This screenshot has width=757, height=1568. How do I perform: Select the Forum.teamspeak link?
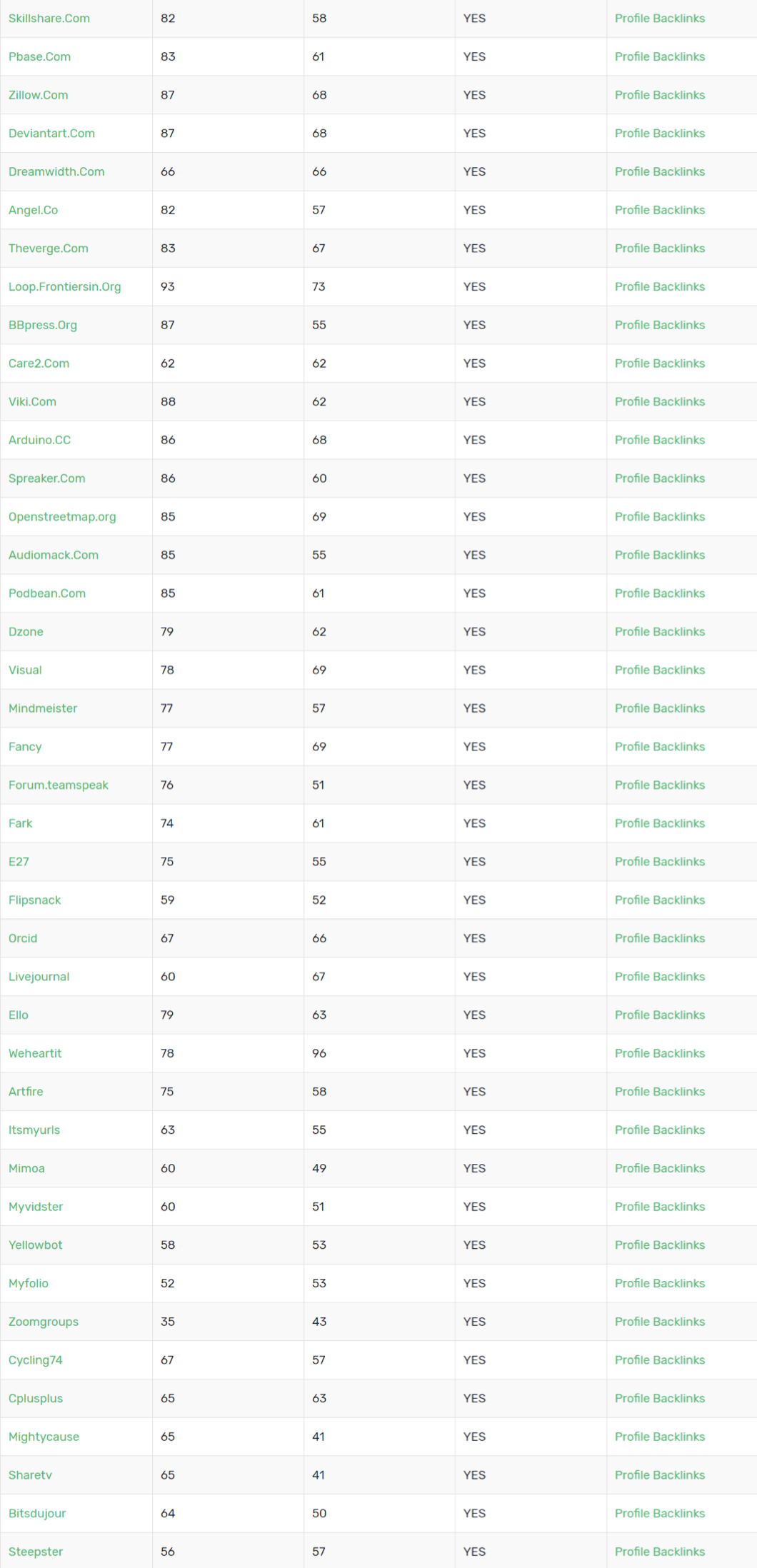[59, 785]
